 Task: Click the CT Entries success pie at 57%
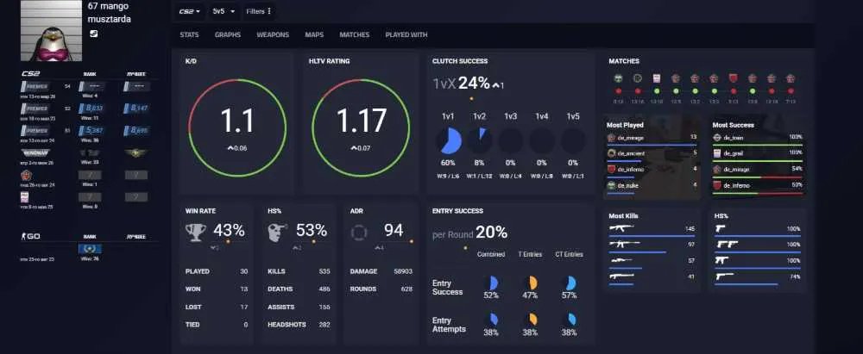(x=569, y=283)
